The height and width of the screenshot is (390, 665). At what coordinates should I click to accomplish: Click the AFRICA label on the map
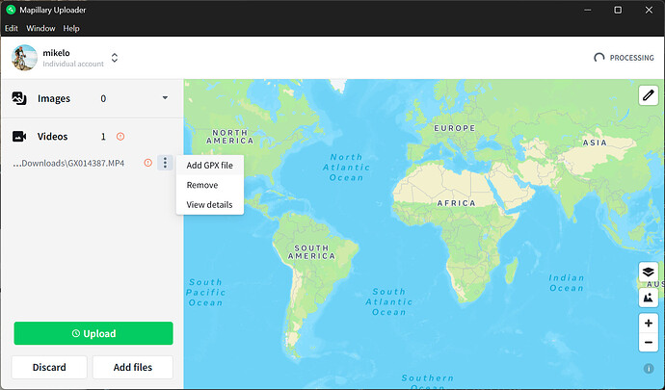(456, 203)
